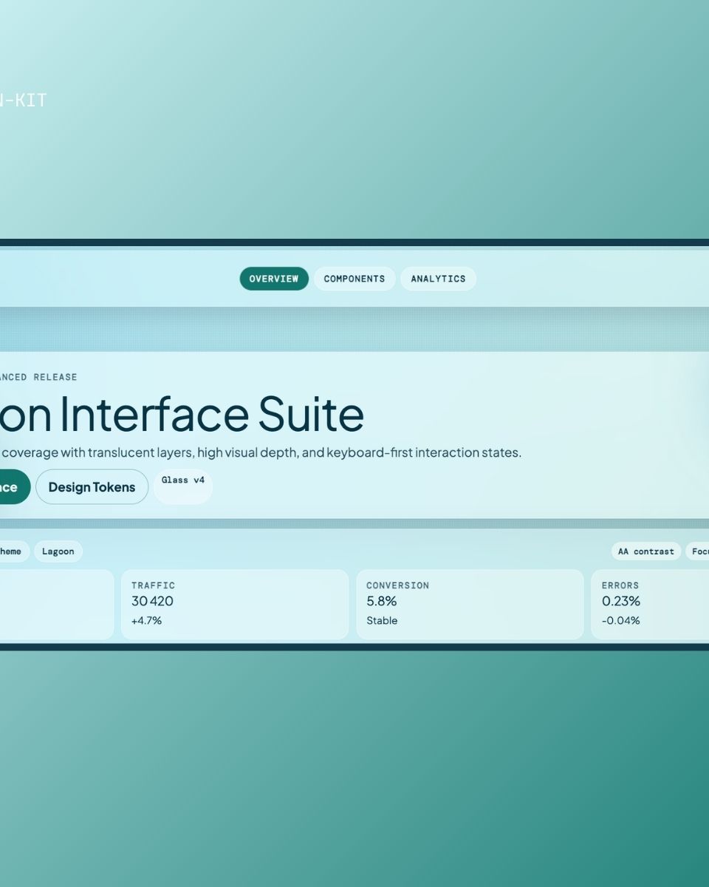Image resolution: width=709 pixels, height=887 pixels.
Task: Click the Glass v4 chip
Action: (x=183, y=487)
